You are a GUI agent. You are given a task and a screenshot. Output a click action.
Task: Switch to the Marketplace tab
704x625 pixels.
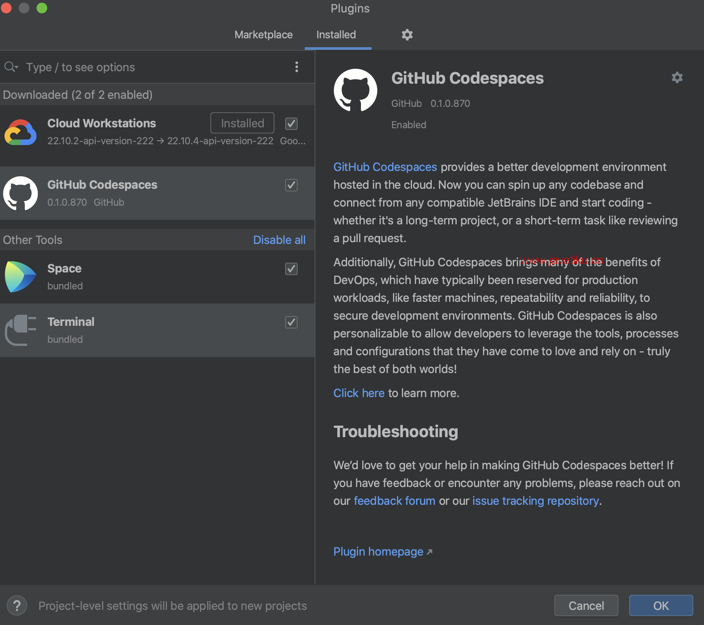(x=263, y=35)
